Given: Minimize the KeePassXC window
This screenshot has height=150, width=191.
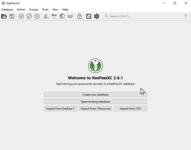Looking at the screenshot, I should [164, 3].
